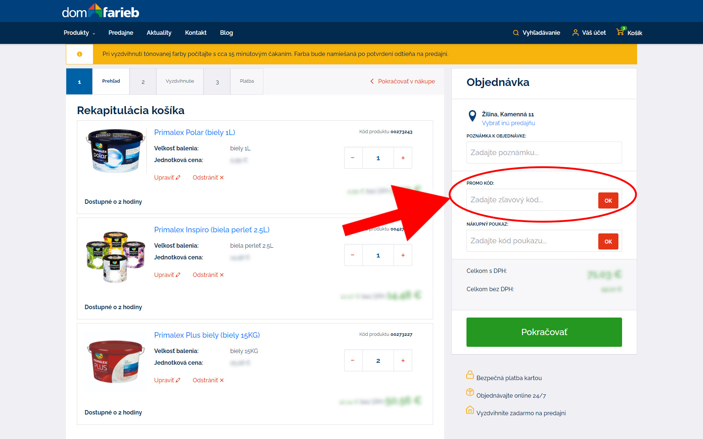The height and width of the screenshot is (439, 703).
Task: Click the Vyhľadávanie search icon
Action: [516, 33]
